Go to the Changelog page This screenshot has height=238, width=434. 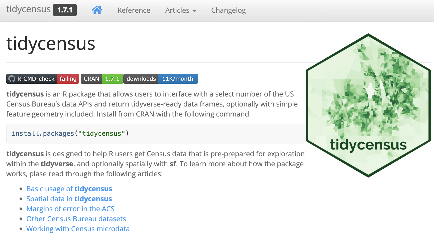(228, 10)
